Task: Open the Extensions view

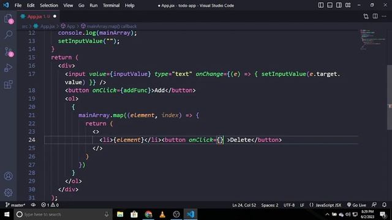Action: pos(8,84)
